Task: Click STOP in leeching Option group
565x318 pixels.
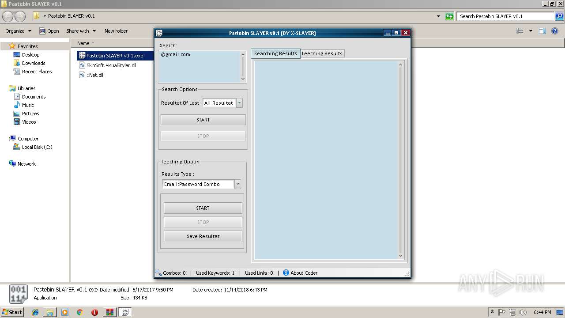Action: (x=203, y=222)
